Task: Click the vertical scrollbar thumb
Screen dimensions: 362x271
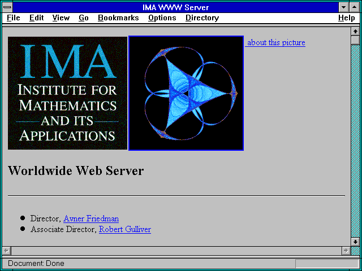Action: 355,40
